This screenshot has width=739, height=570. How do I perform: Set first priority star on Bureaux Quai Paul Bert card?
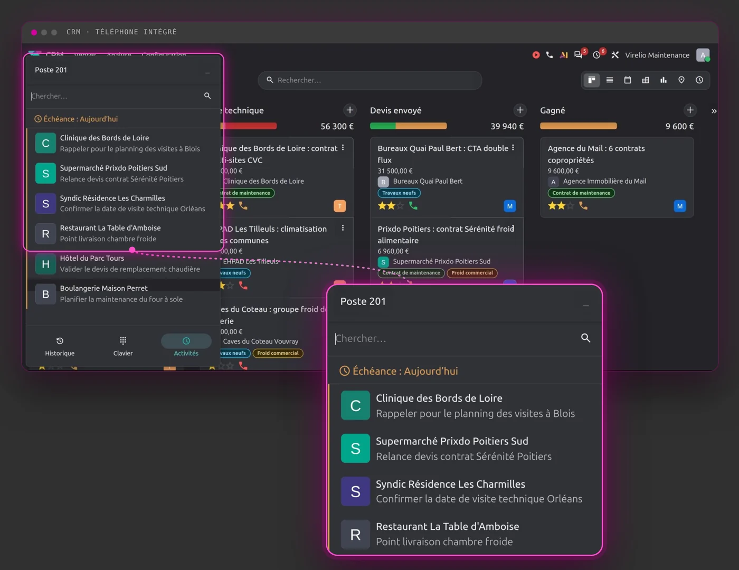point(382,206)
